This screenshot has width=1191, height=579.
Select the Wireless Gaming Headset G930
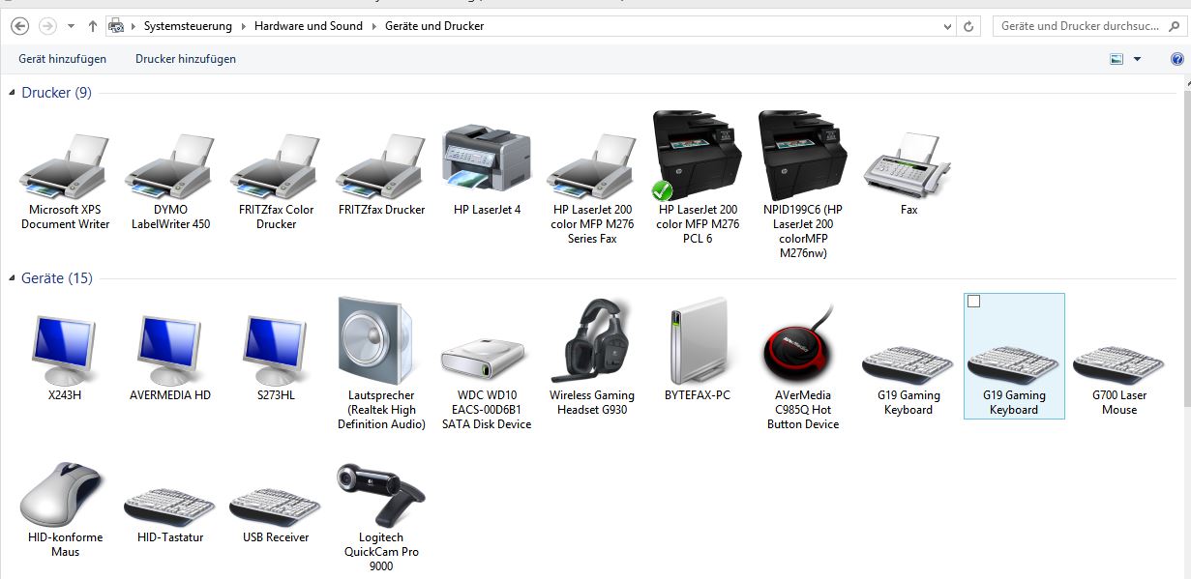(592, 358)
